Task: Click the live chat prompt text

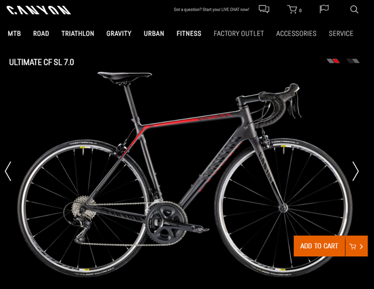Action: [x=211, y=9]
